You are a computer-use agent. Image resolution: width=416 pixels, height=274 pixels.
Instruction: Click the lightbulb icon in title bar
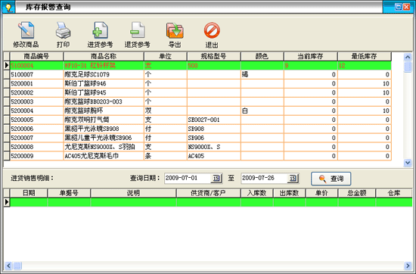(8, 7)
